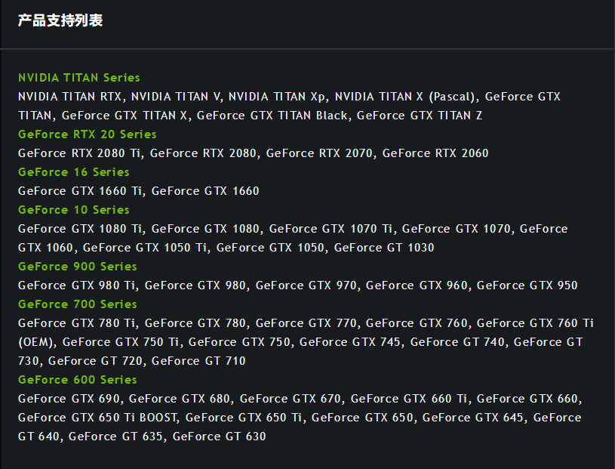Screen dimensions: 615x469
Task: Click the GeForce GTX 980 Ti entry
Action: [x=76, y=285]
